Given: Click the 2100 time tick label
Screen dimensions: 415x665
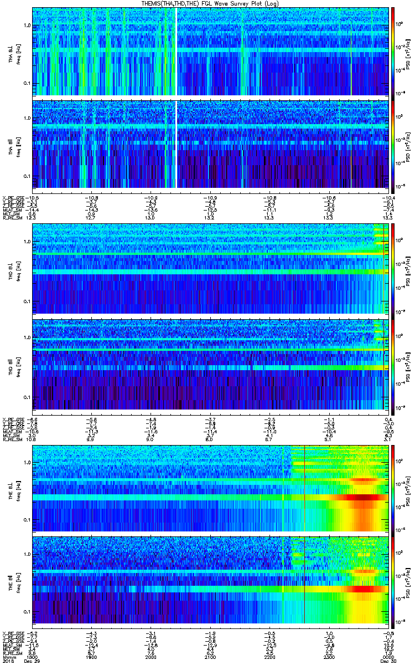Looking at the screenshot, I should [210, 657].
